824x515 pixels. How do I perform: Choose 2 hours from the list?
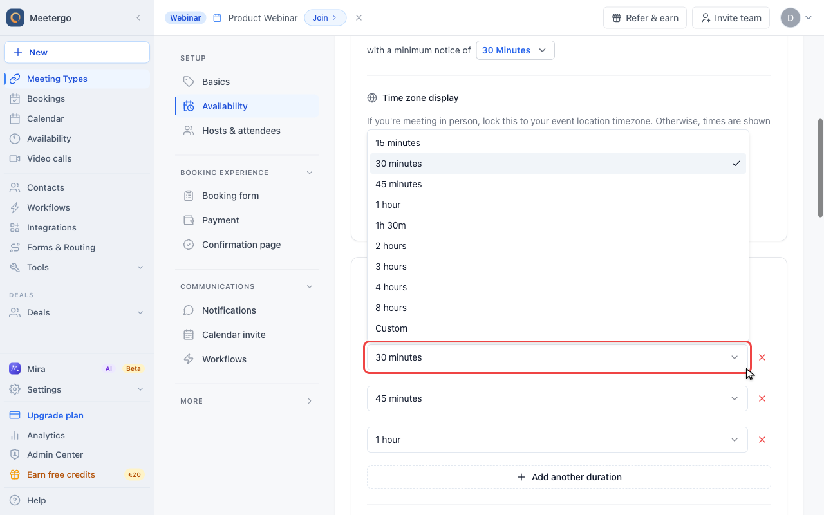pyautogui.click(x=558, y=246)
